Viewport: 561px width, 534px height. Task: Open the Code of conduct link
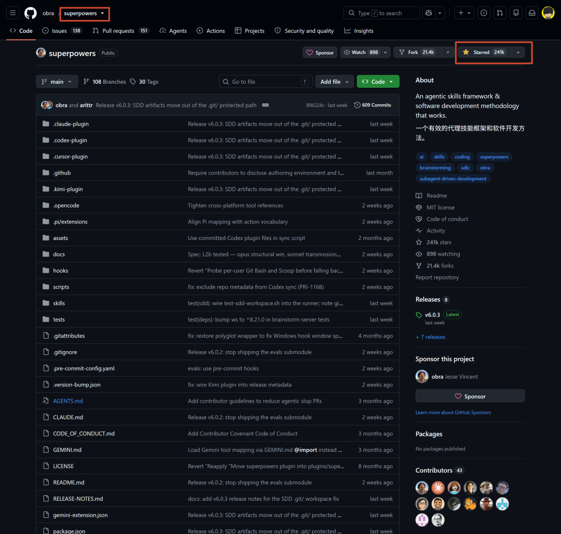pos(447,219)
